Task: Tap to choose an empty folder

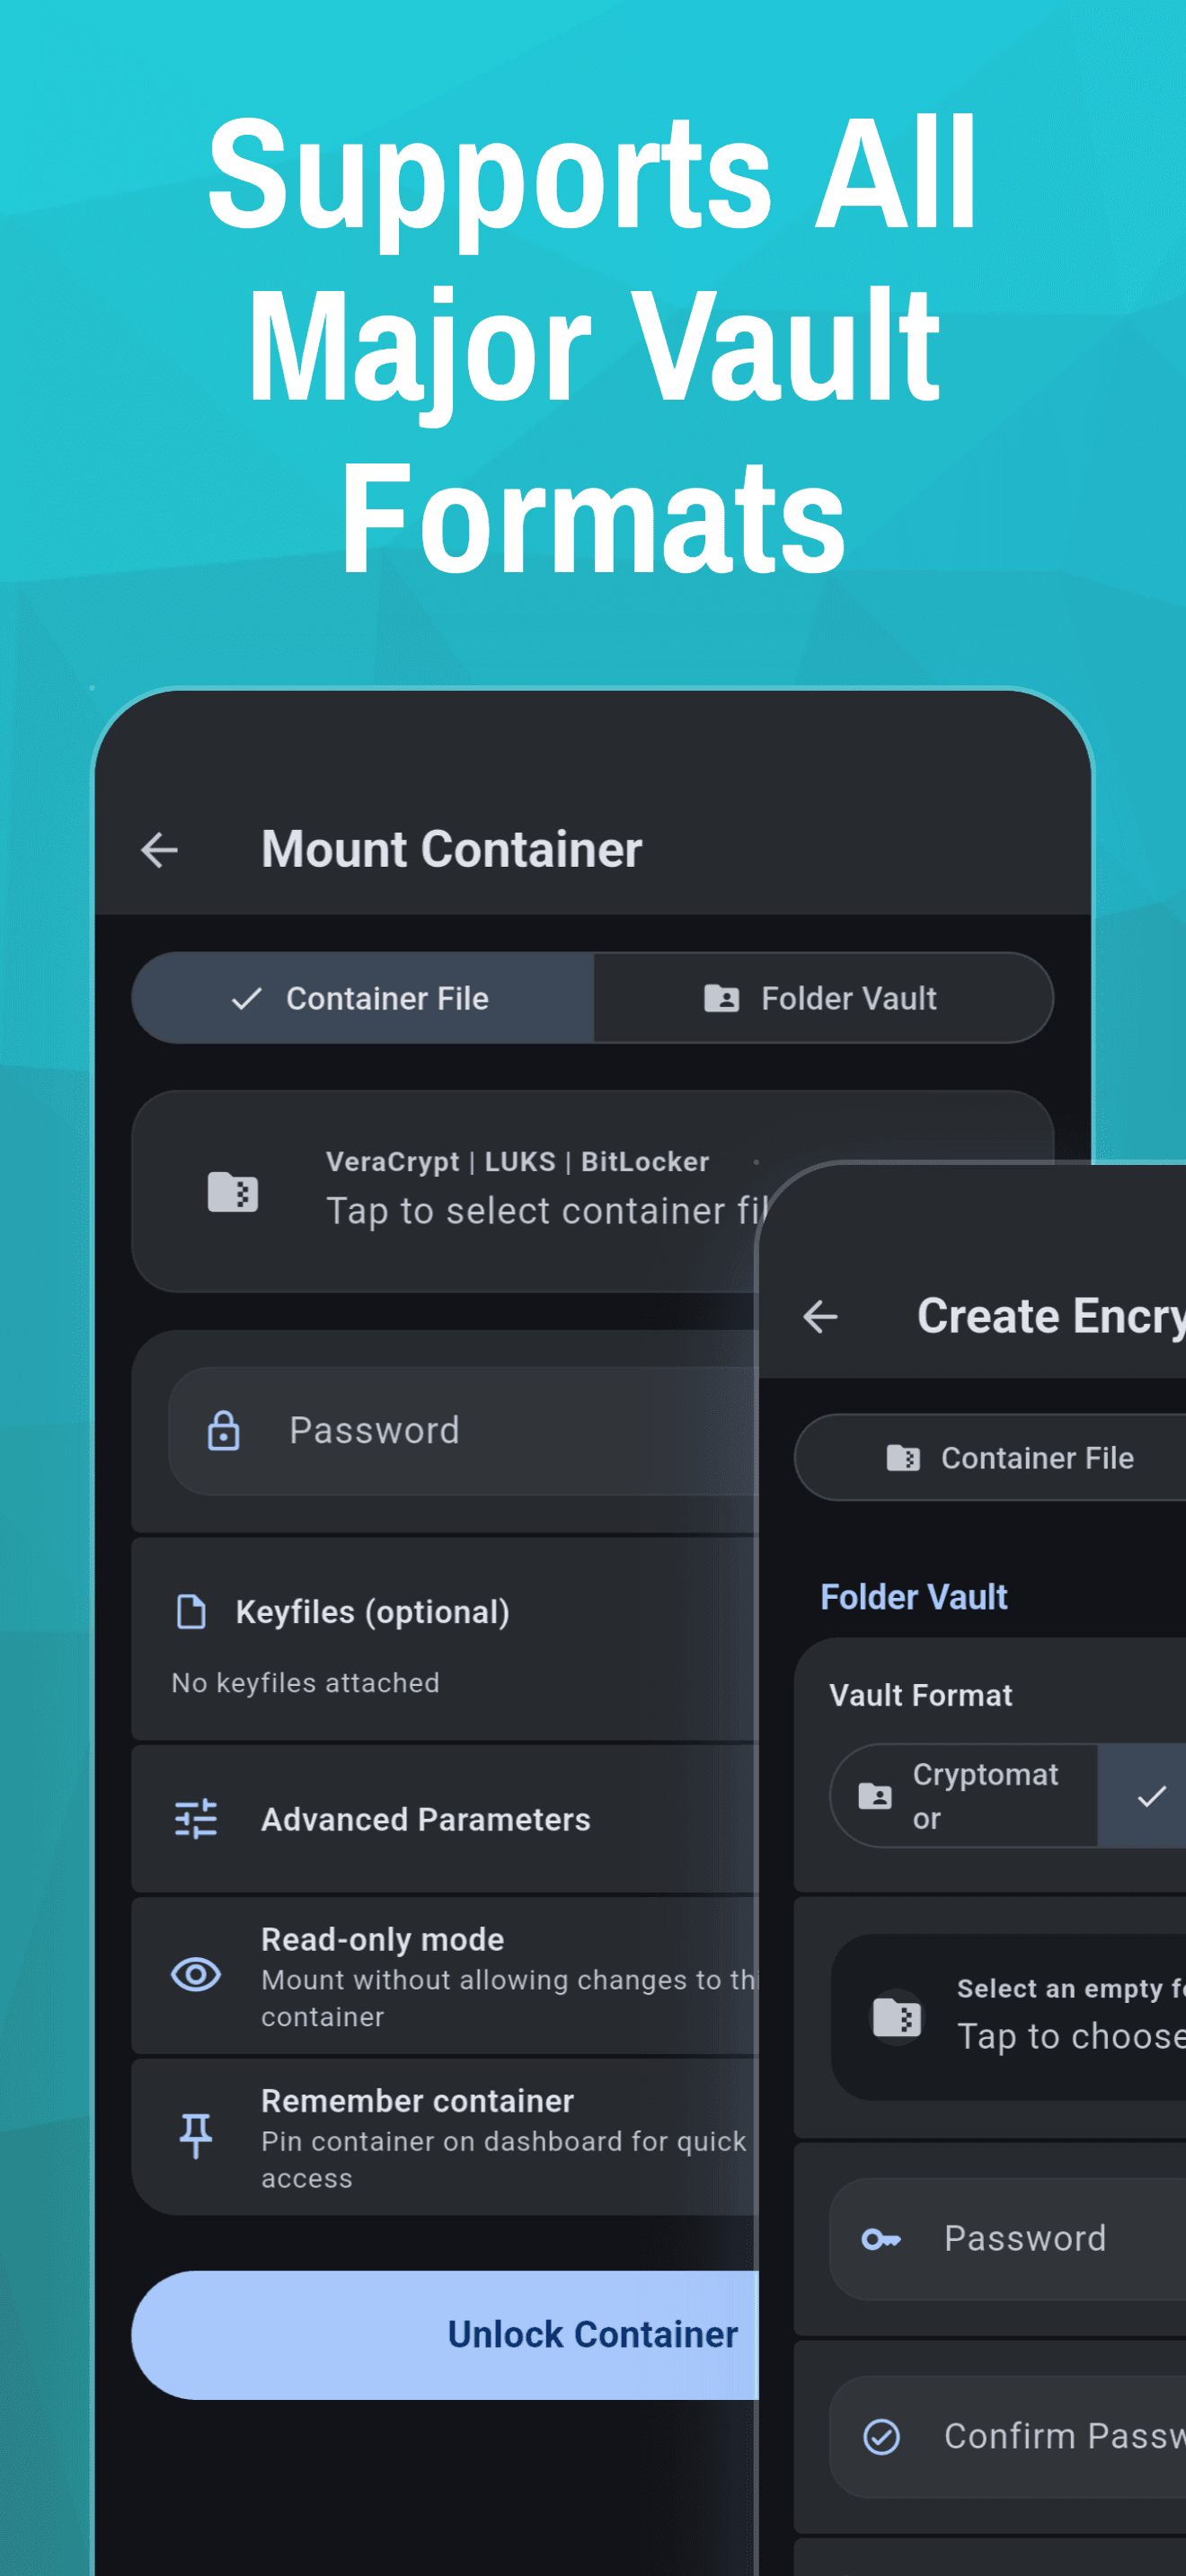Action: click(x=1008, y=2017)
